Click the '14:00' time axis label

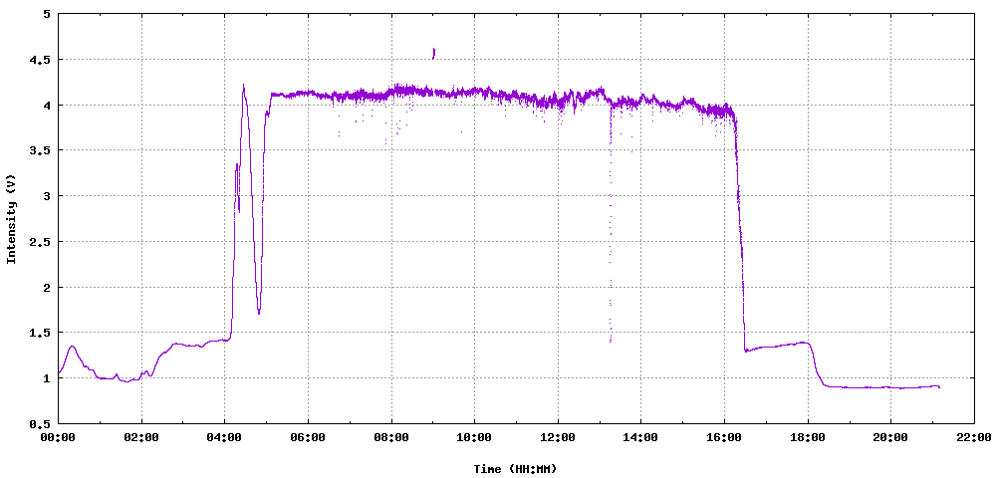640,437
